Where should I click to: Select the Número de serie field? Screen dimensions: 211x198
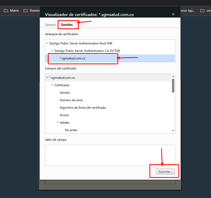click(71, 100)
